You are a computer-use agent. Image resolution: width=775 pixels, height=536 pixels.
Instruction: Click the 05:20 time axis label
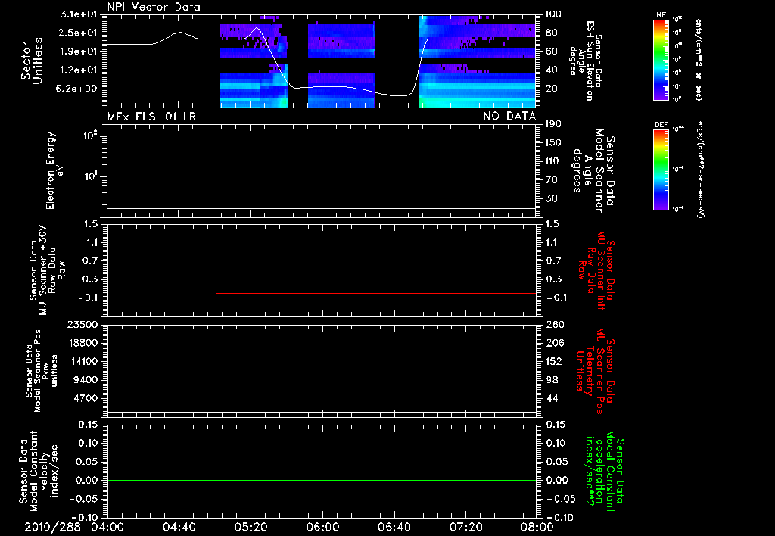point(251,527)
